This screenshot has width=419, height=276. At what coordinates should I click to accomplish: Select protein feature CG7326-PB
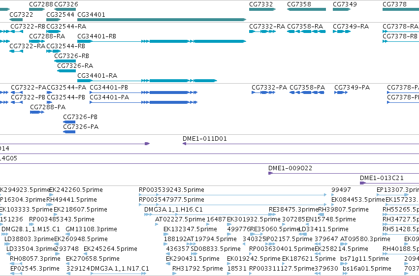pyautogui.click(x=69, y=122)
